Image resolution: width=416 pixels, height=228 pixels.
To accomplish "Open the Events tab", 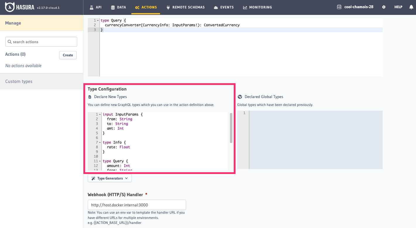I will pos(224,7).
